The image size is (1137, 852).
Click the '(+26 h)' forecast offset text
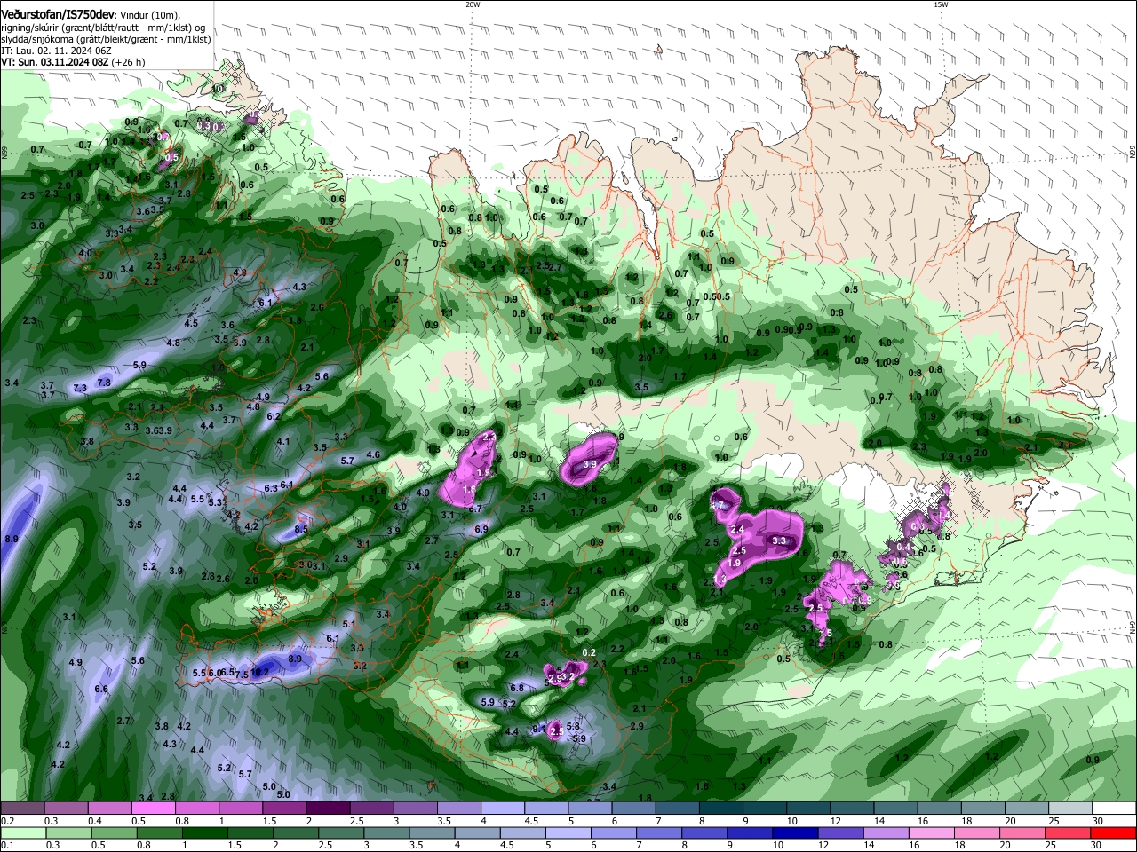pyautogui.click(x=129, y=62)
